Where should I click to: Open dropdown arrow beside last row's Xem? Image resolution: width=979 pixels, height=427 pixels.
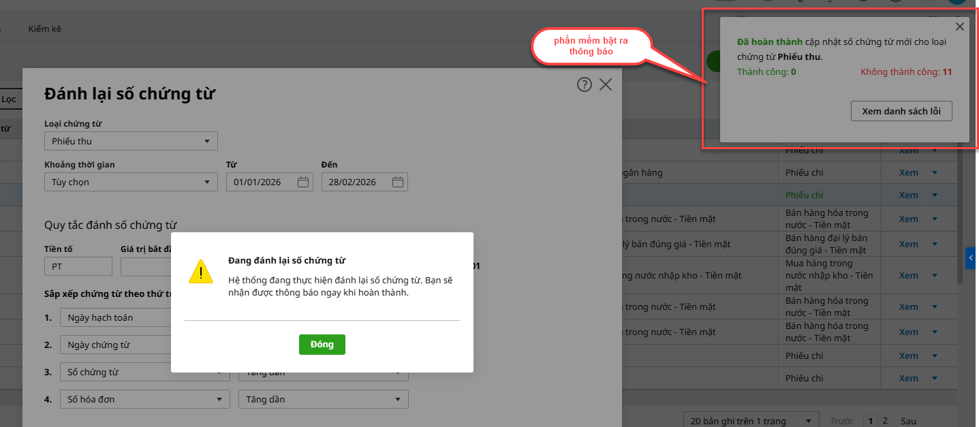coord(935,378)
